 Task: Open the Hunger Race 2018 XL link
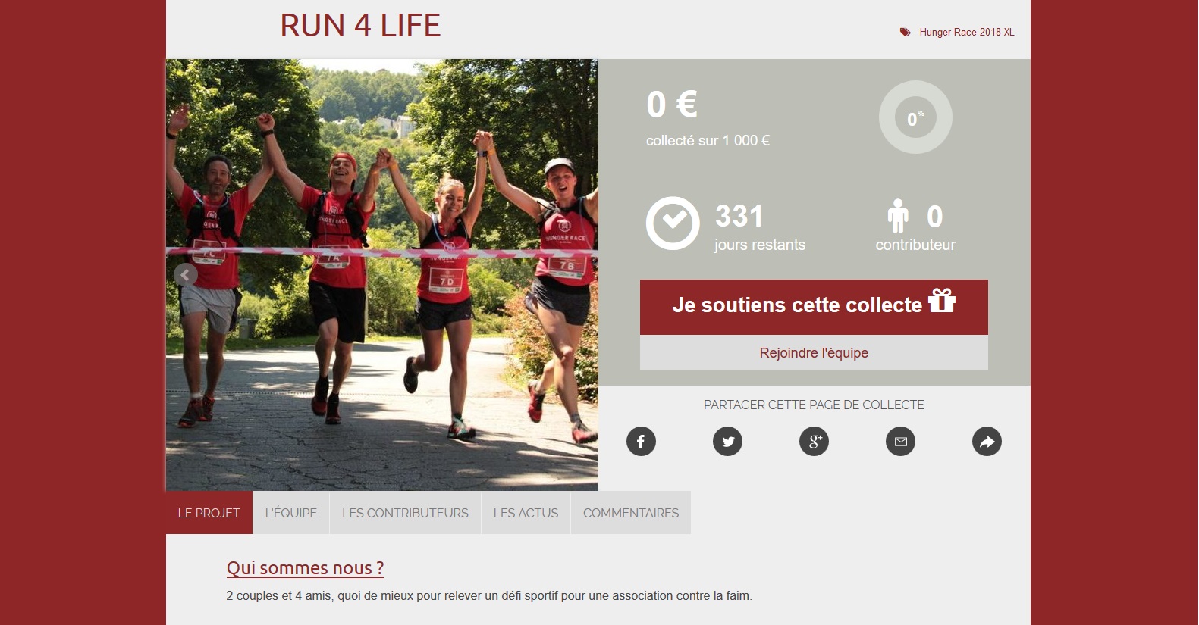(x=966, y=32)
